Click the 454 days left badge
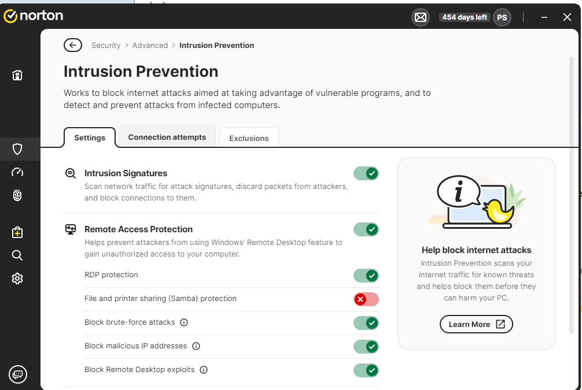The height and width of the screenshot is (390, 582). point(465,17)
